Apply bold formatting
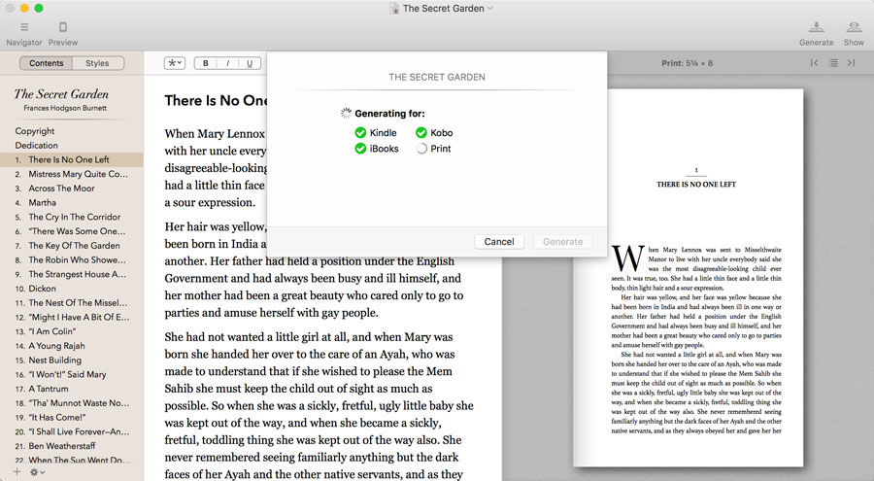This screenshot has height=481, width=874. (206, 63)
